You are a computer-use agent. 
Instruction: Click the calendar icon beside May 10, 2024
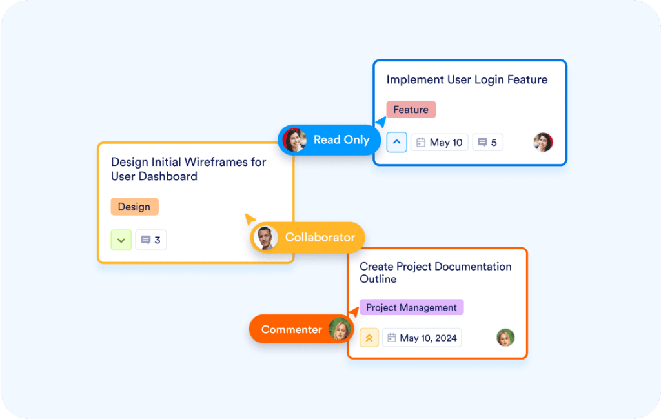(x=391, y=338)
